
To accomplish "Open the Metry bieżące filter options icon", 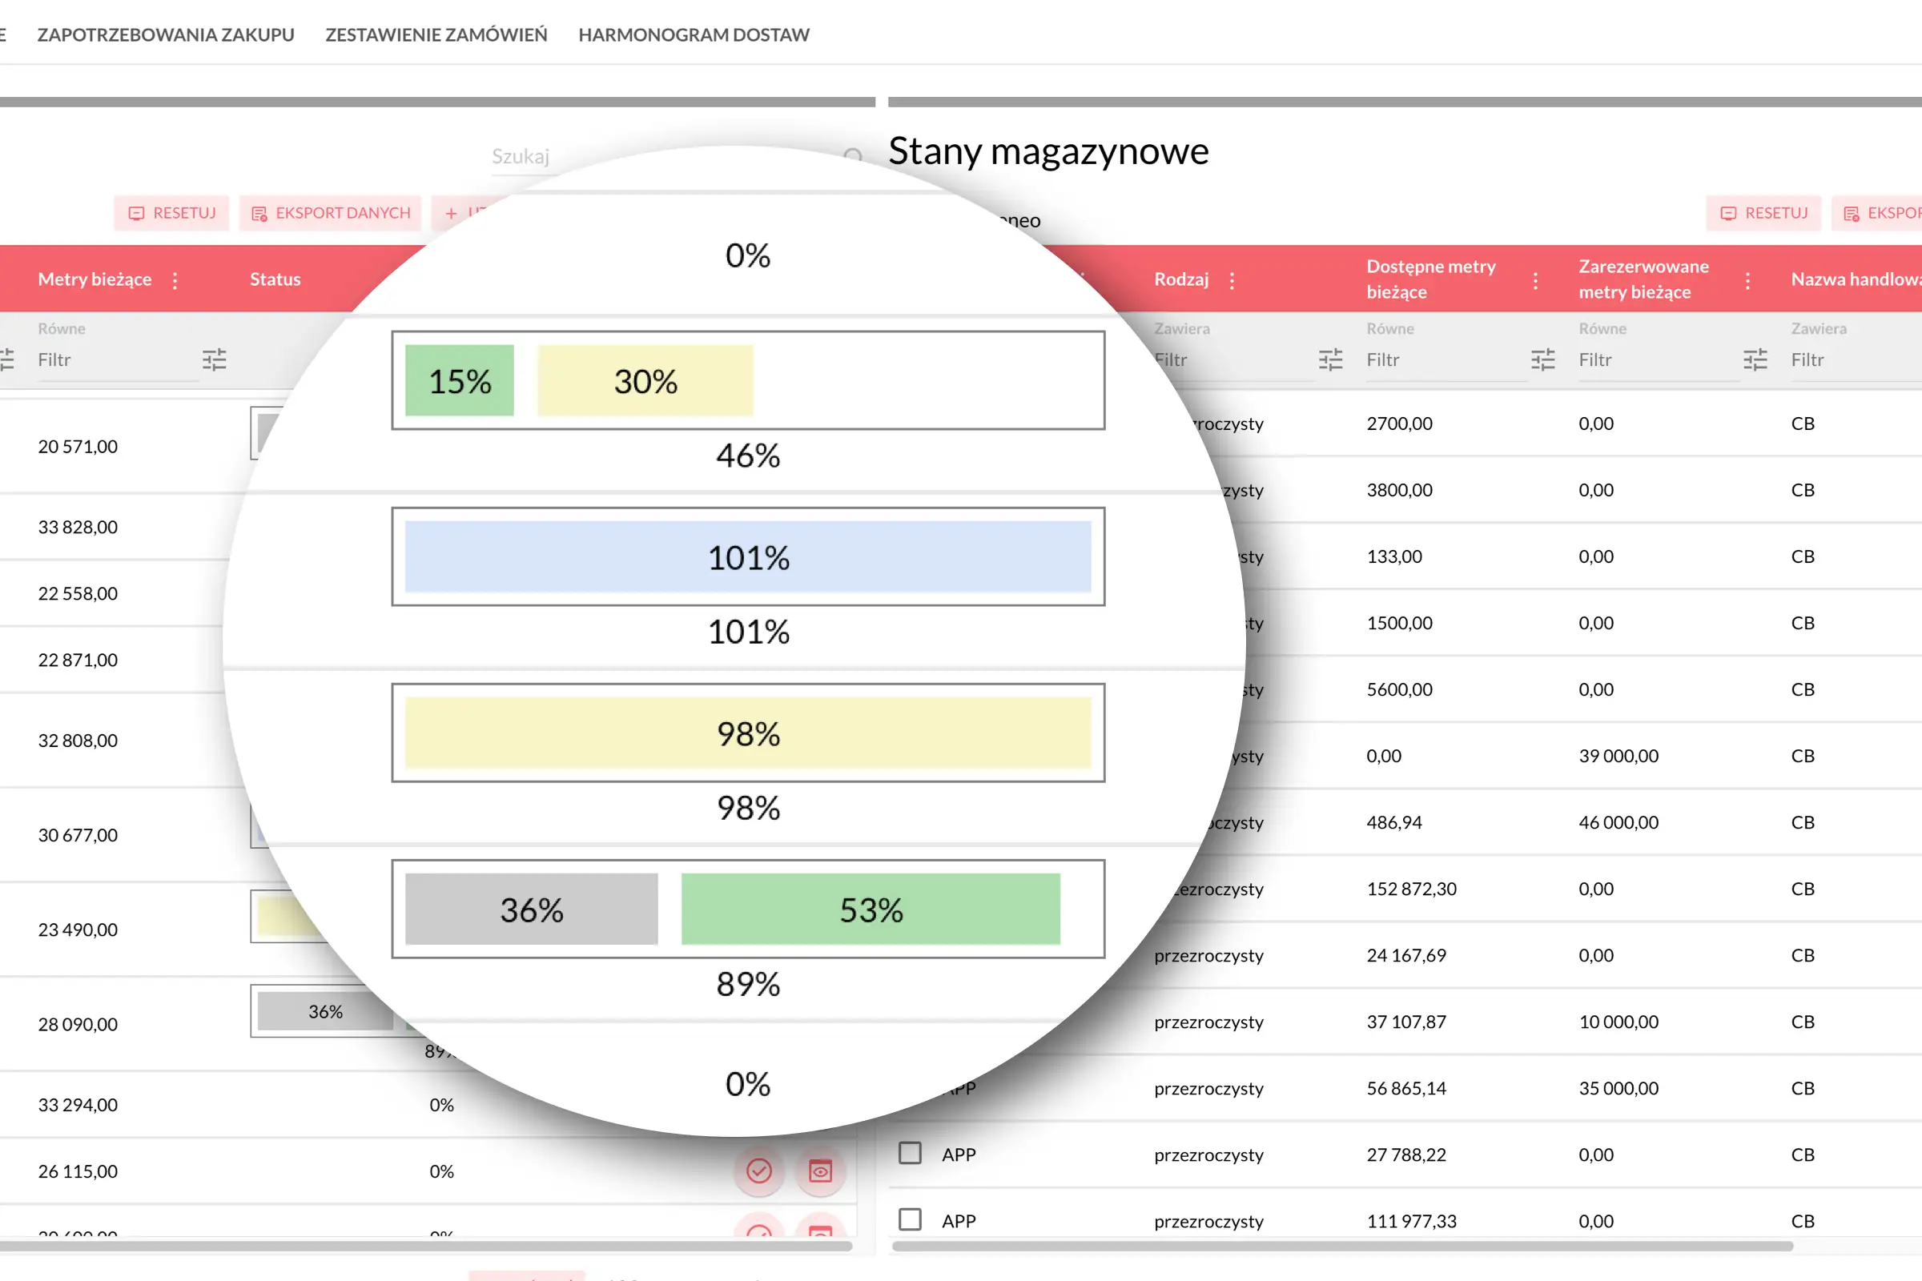I will [x=214, y=359].
